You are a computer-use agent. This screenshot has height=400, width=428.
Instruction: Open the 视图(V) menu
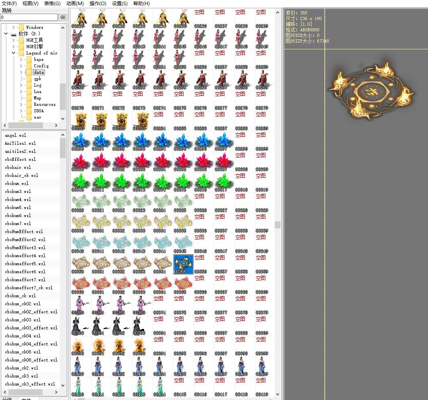click(x=30, y=4)
